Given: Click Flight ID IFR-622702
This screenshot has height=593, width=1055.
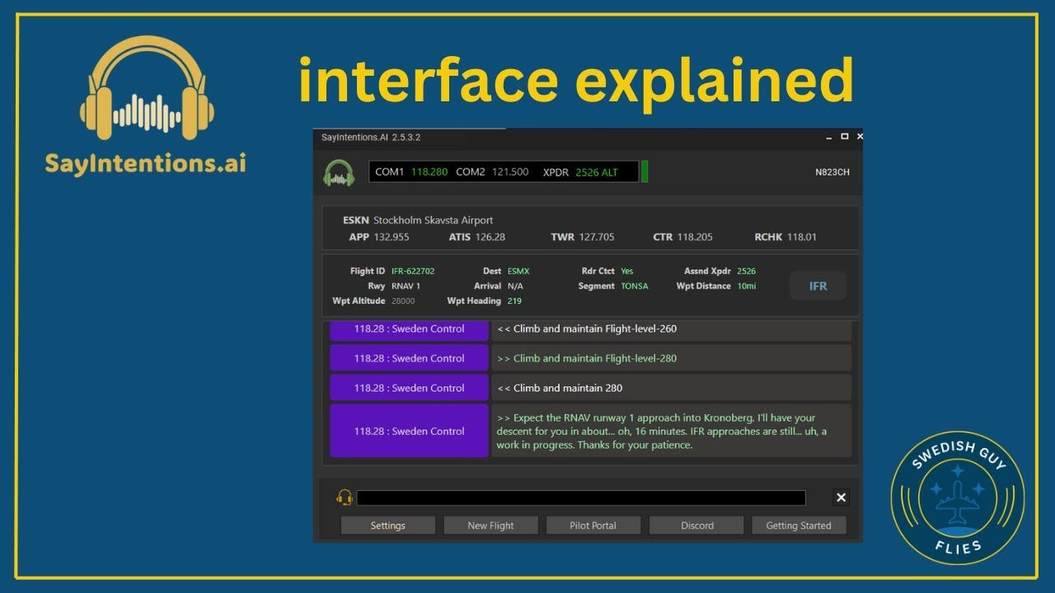Looking at the screenshot, I should 413,271.
